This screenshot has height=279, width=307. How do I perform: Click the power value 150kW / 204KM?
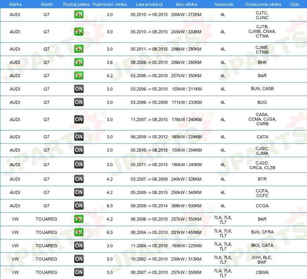186,150
